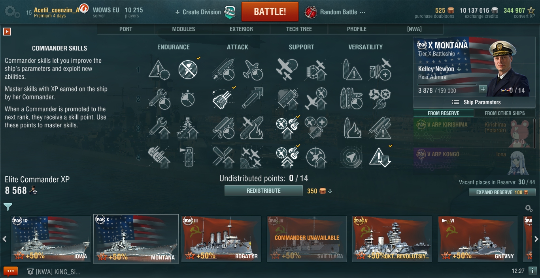540x278 pixels.
Task: Toggle the selected Advanced Firing Training skill
Action: coord(286,157)
